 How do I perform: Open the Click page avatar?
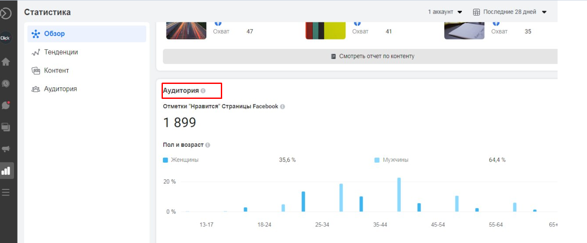[x=5, y=38]
